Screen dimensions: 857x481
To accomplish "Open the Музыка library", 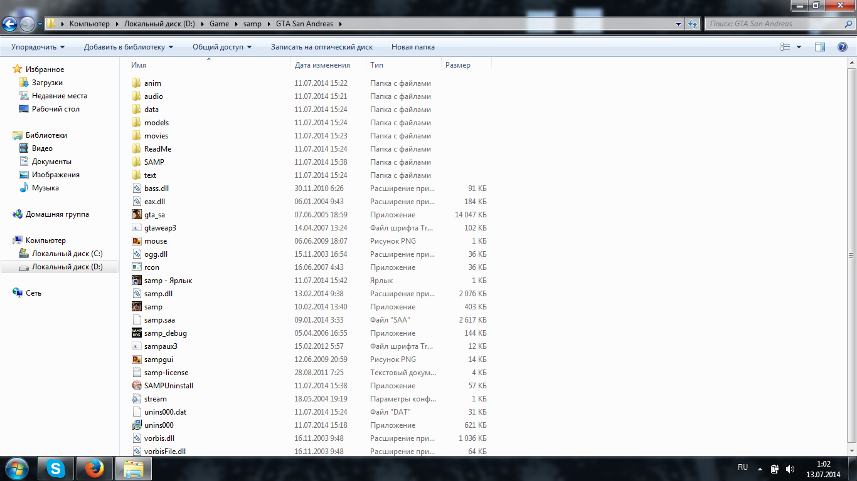I will [x=45, y=188].
